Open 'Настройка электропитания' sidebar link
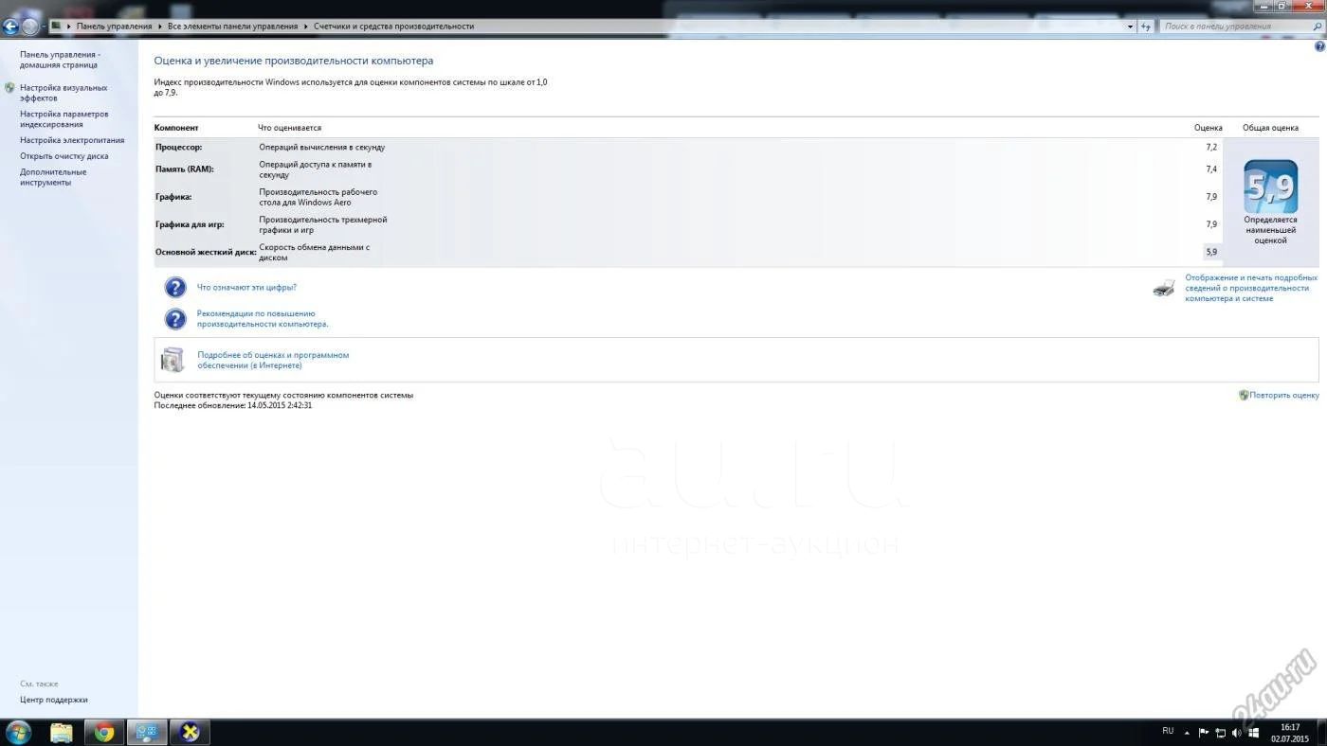This screenshot has height=746, width=1327. pos(72,140)
